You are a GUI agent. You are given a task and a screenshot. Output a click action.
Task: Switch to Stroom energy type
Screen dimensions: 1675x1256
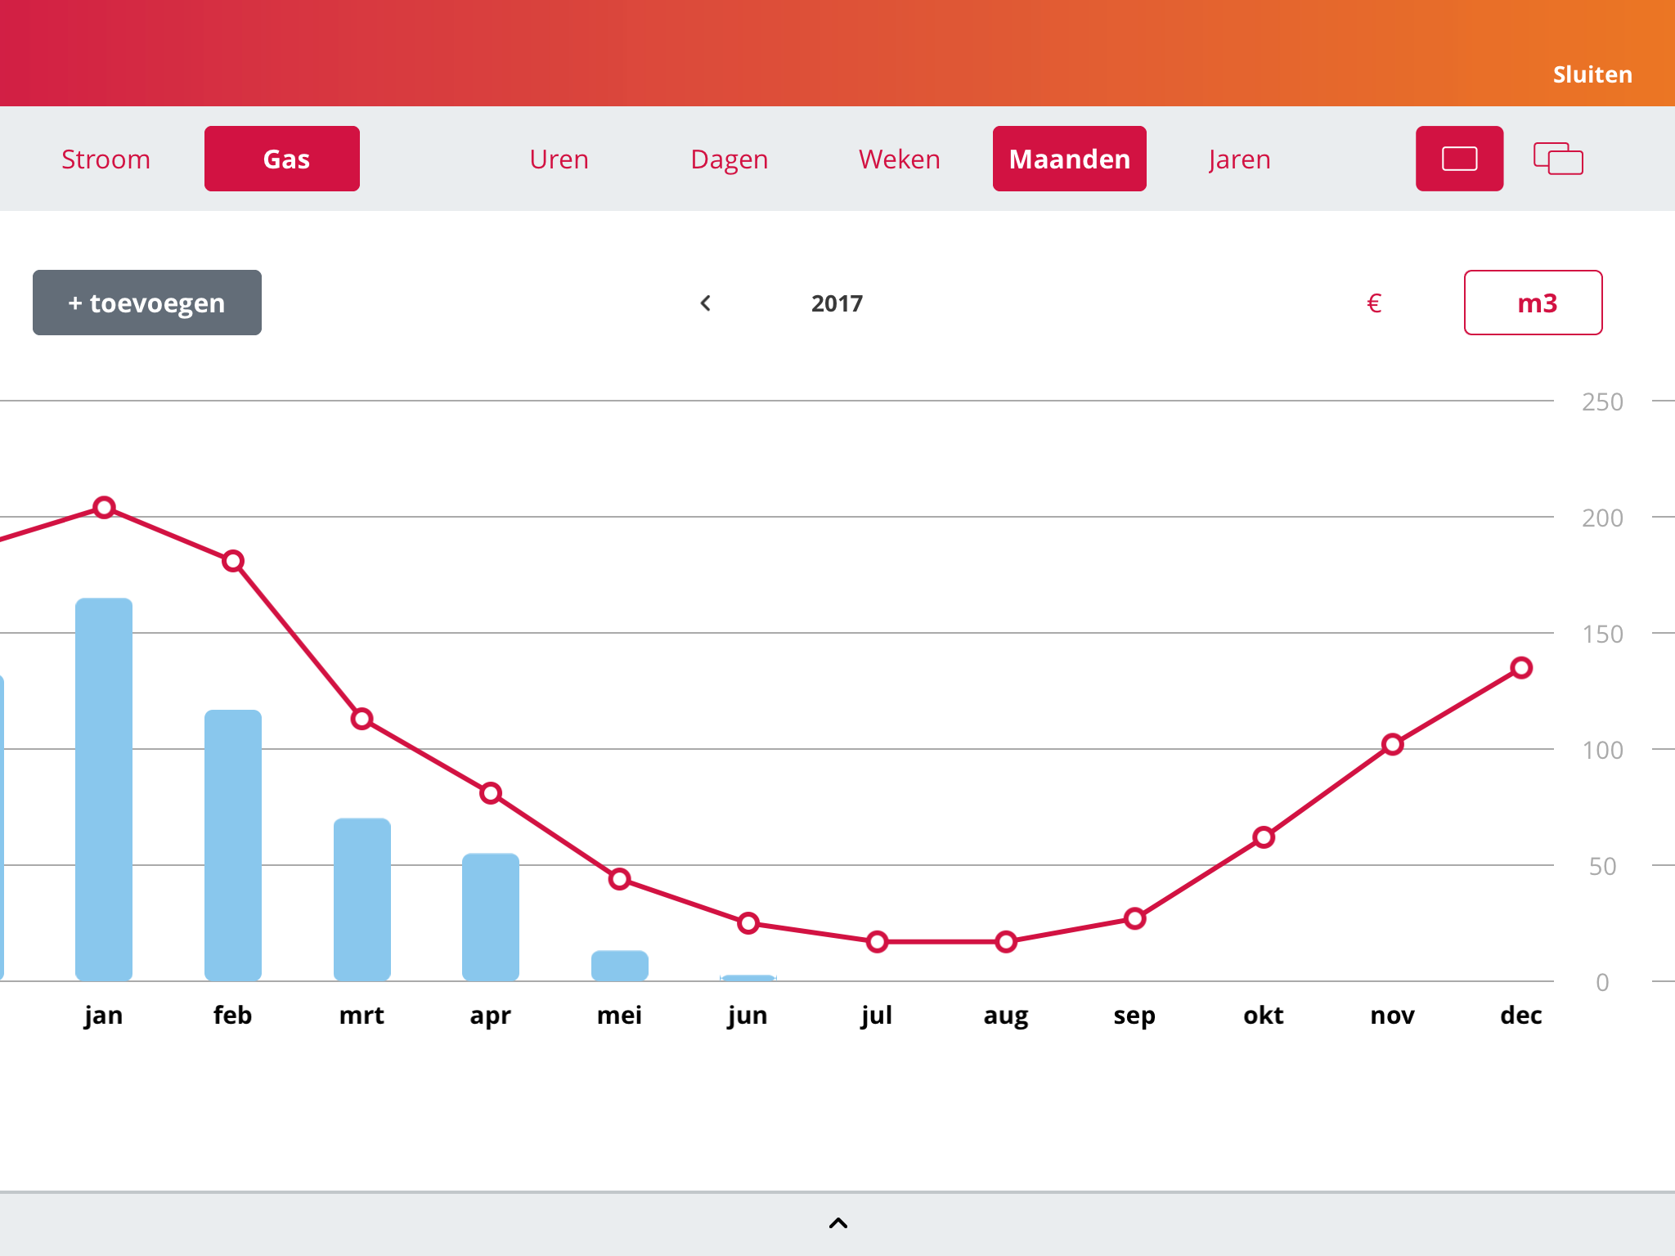[106, 159]
